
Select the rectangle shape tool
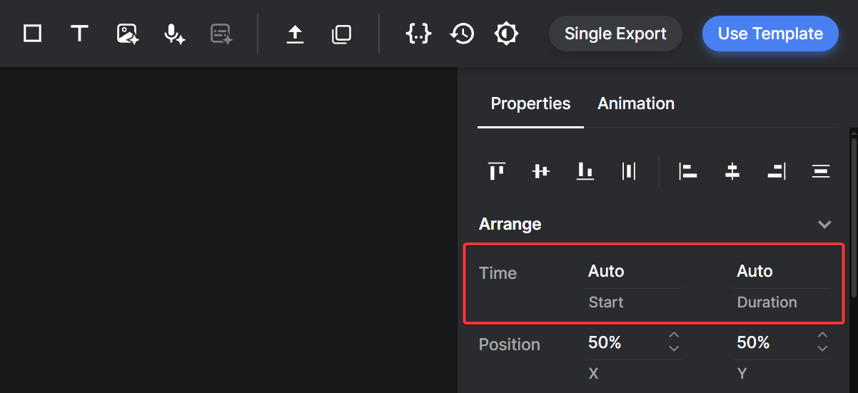point(32,34)
